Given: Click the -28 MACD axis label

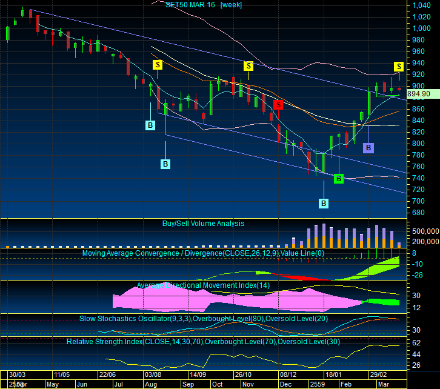Looking at the screenshot, I should pyautogui.click(x=417, y=275).
